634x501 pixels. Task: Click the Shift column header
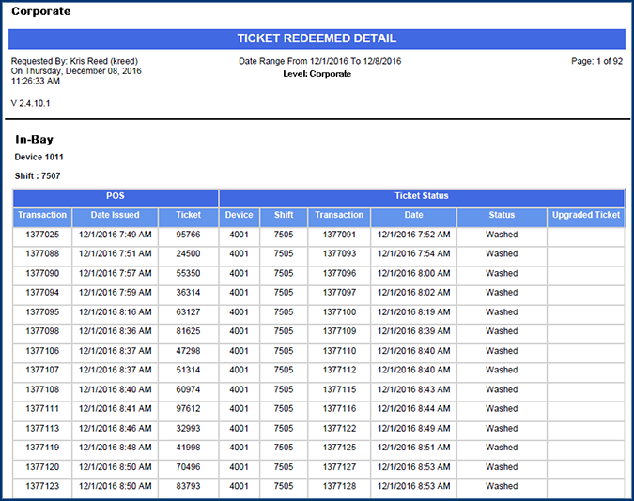pos(284,216)
